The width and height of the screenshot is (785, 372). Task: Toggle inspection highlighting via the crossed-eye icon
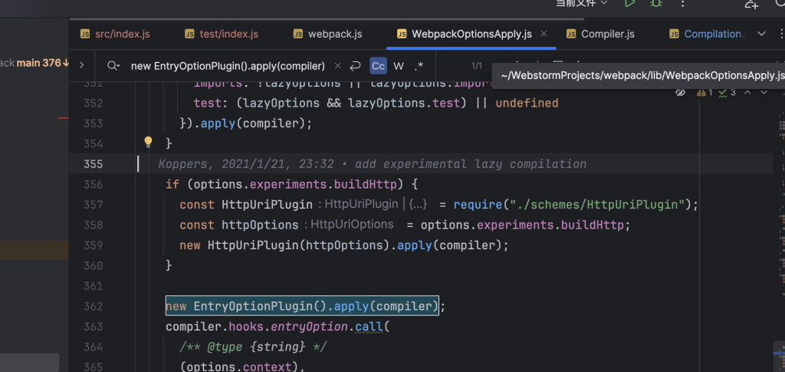coord(679,93)
